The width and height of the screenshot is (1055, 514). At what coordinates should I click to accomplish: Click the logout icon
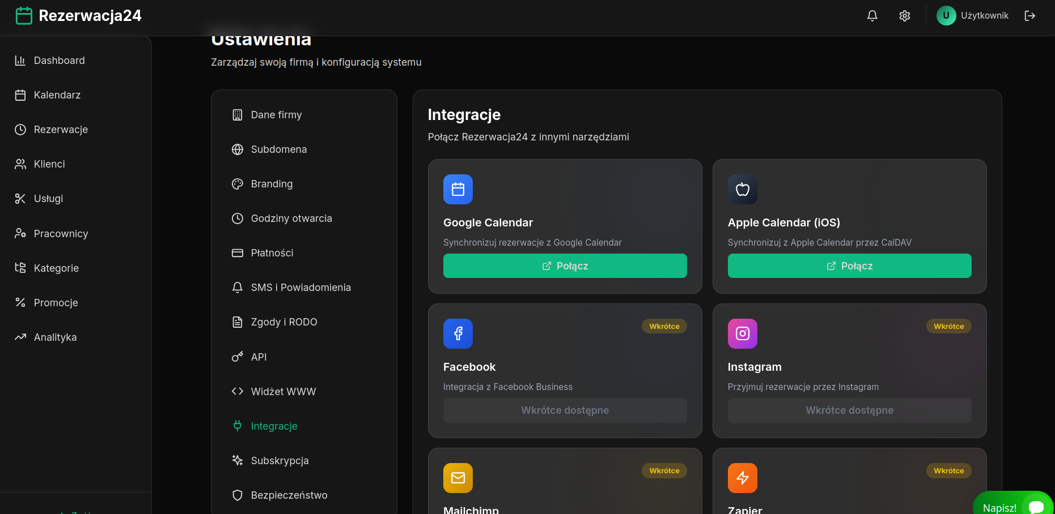(1030, 16)
